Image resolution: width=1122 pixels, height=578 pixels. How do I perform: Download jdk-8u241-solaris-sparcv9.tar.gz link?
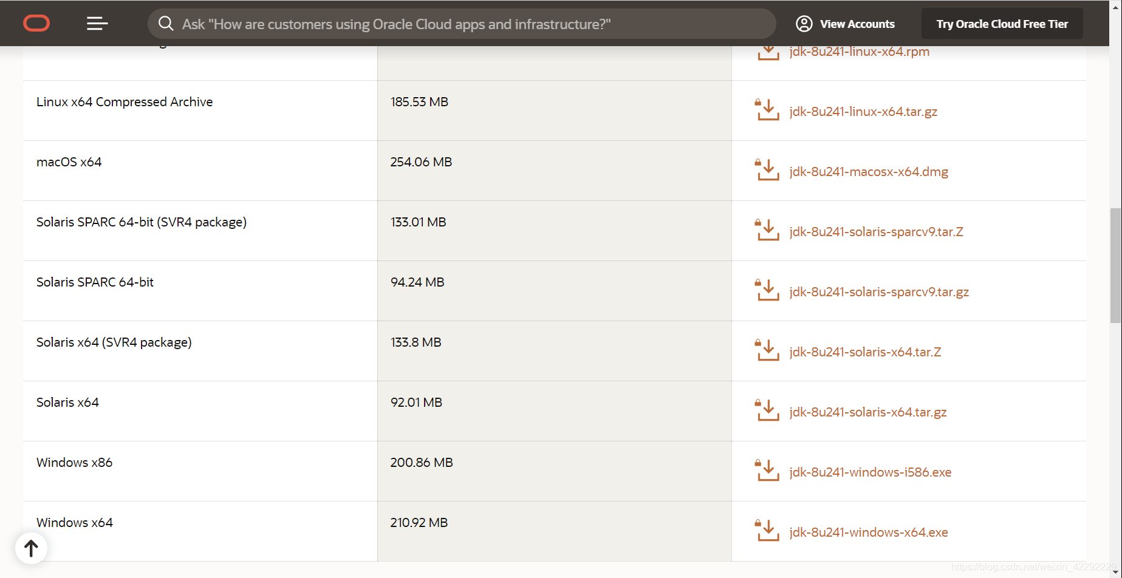pos(879,292)
